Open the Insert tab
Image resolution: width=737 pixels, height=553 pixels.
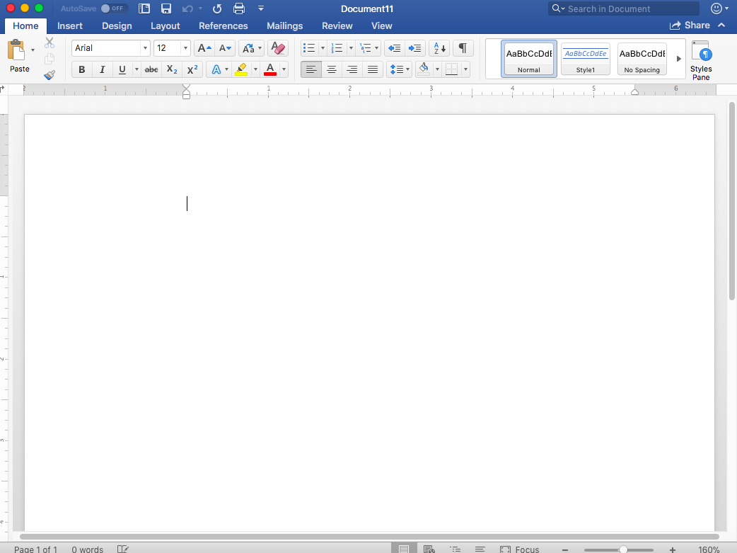pyautogui.click(x=70, y=26)
